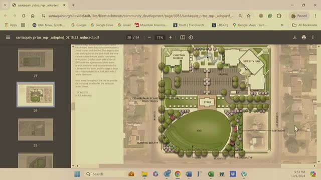Viewport: 321px width, 180px height.
Task: Go forward in browser history
Action: tap(15, 15)
